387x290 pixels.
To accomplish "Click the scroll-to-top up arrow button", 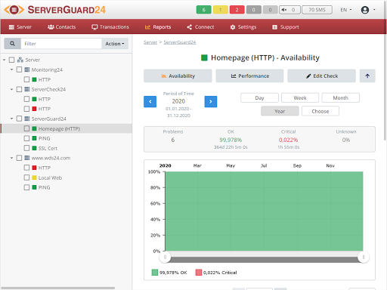I will (x=367, y=76).
